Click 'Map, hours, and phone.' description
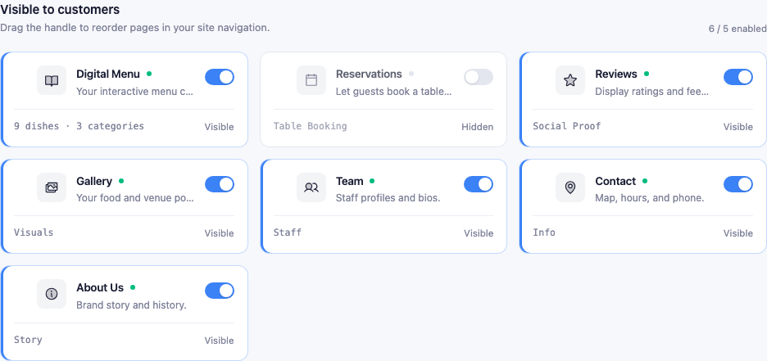The image size is (767, 361). click(x=650, y=198)
